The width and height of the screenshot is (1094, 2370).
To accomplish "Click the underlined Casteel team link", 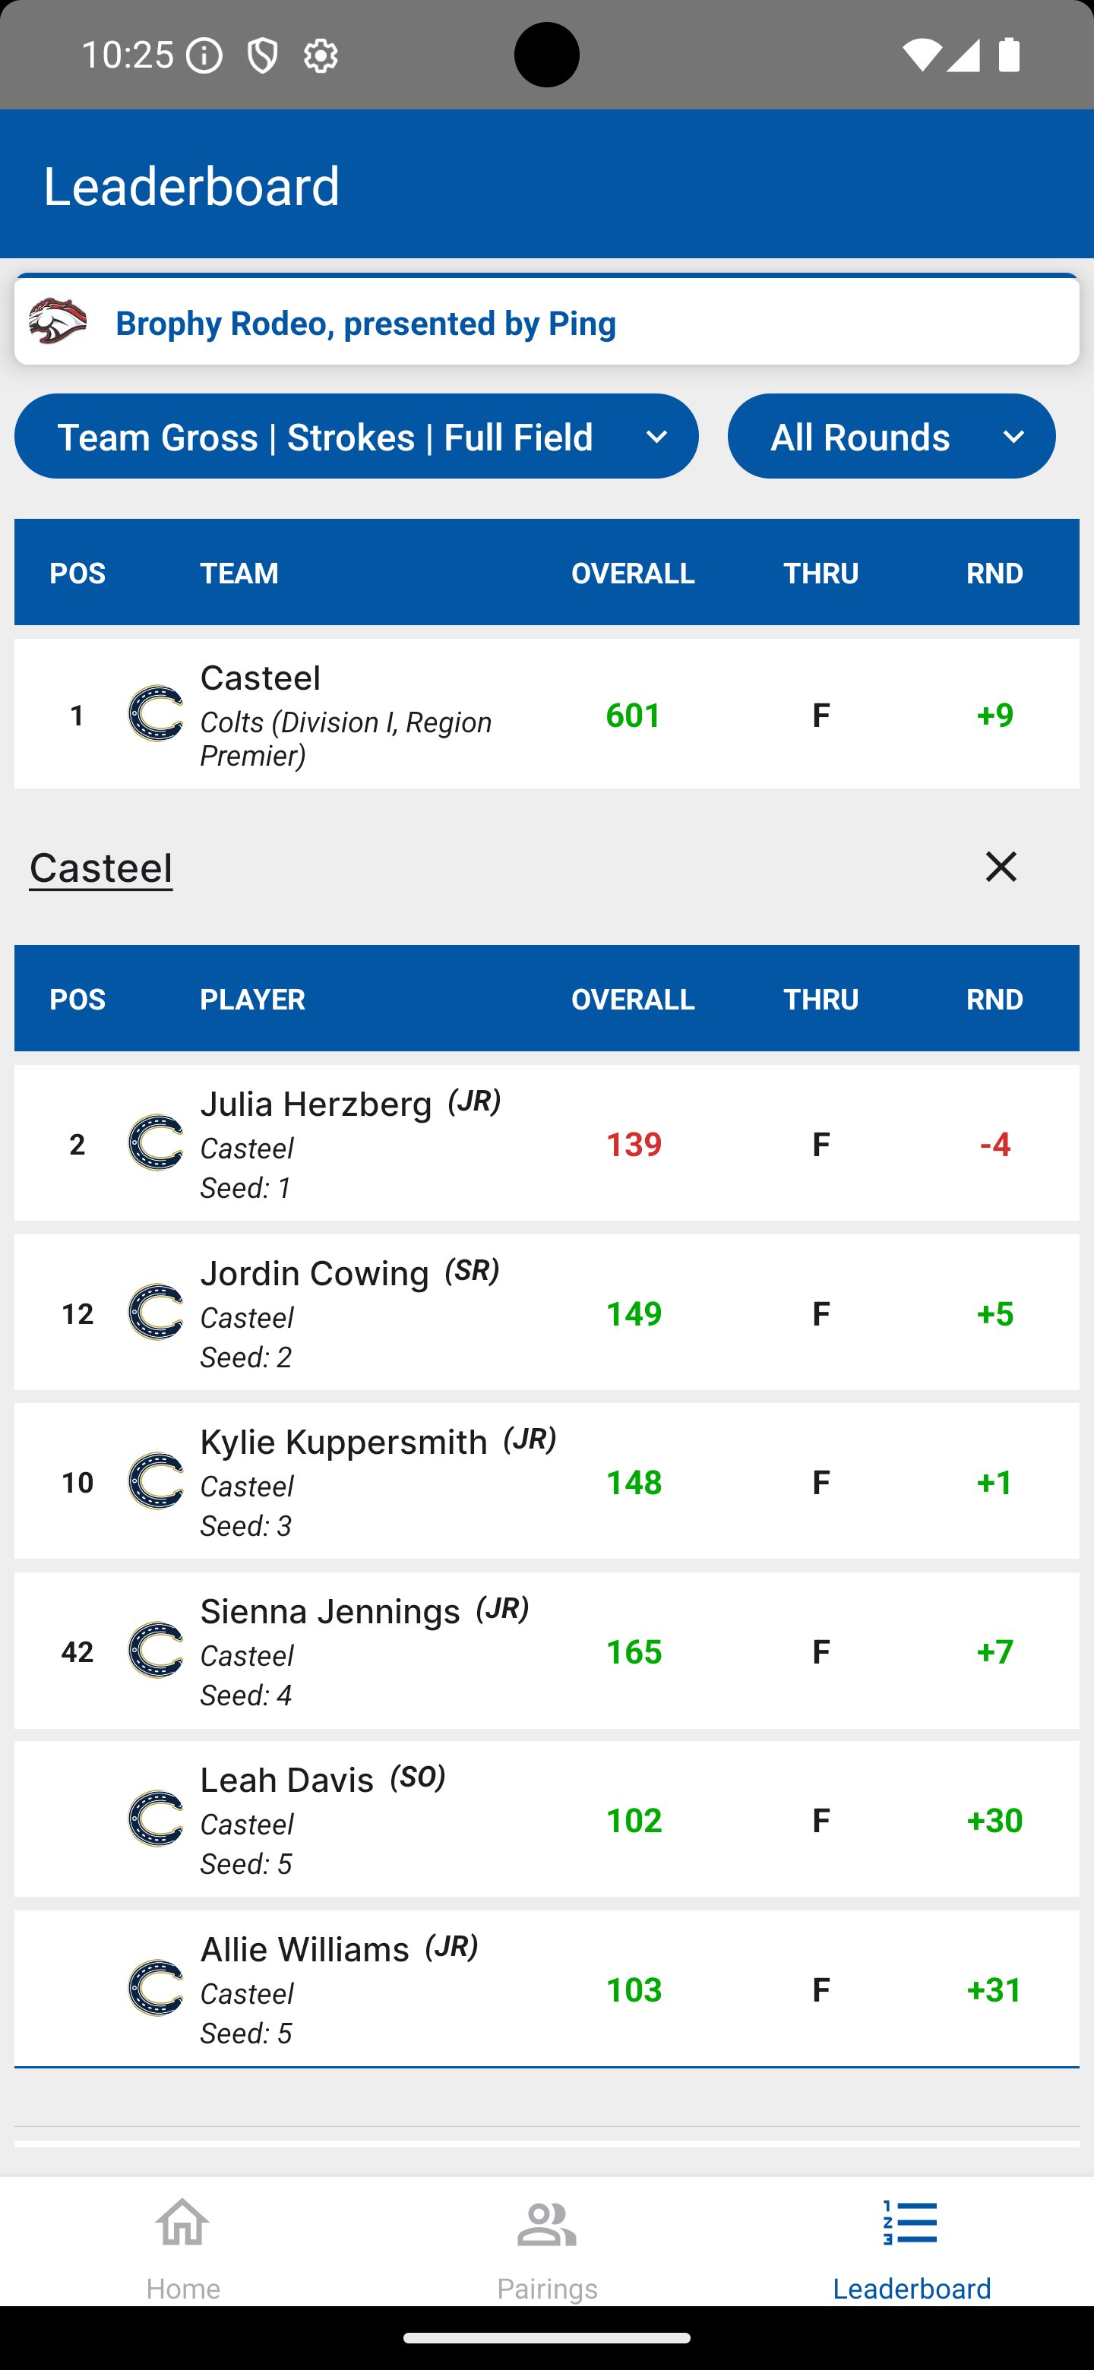I will coord(101,867).
